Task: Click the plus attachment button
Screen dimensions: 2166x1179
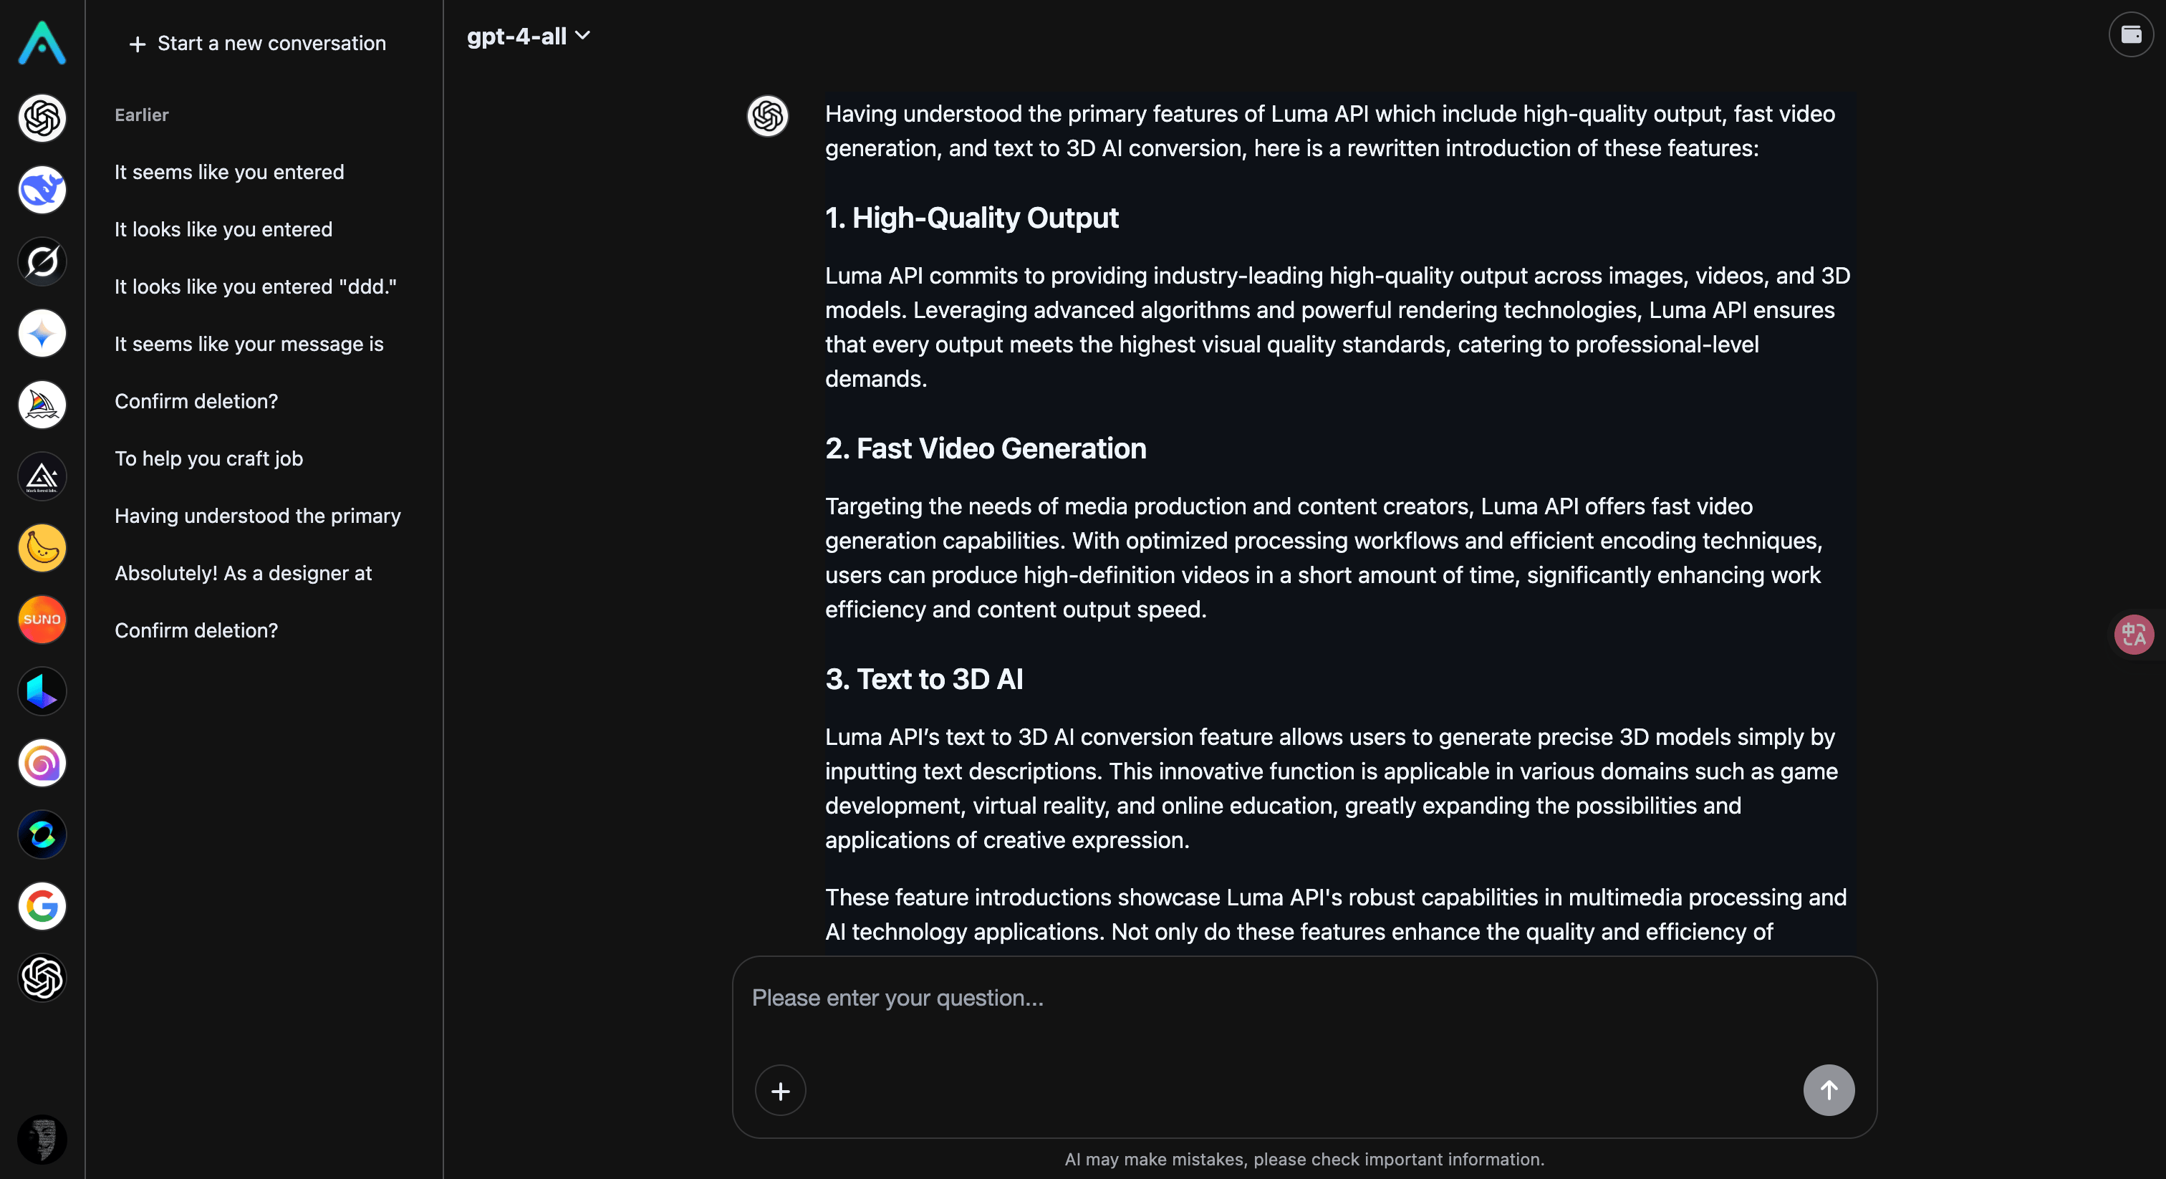Action: (x=779, y=1091)
